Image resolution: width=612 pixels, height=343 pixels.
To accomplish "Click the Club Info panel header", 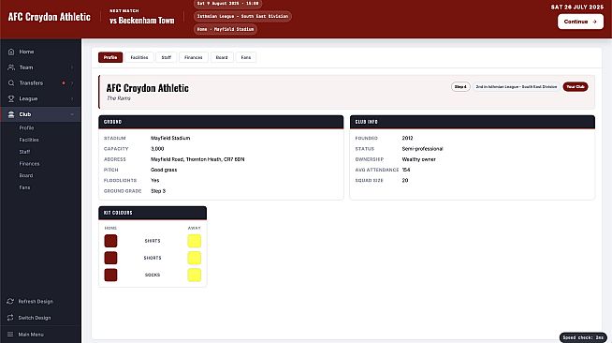I will [473, 122].
